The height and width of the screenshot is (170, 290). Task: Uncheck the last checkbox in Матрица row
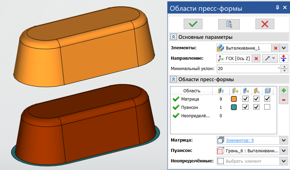(x=267, y=99)
